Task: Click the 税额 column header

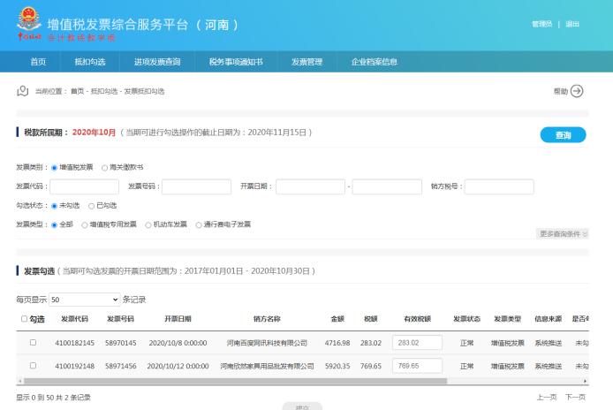Action: tap(371, 319)
